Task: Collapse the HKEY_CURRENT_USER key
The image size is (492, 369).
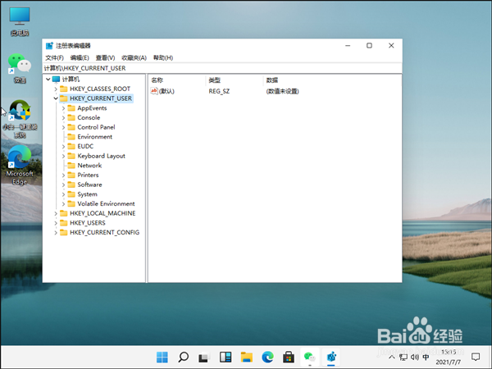Action: [x=56, y=98]
